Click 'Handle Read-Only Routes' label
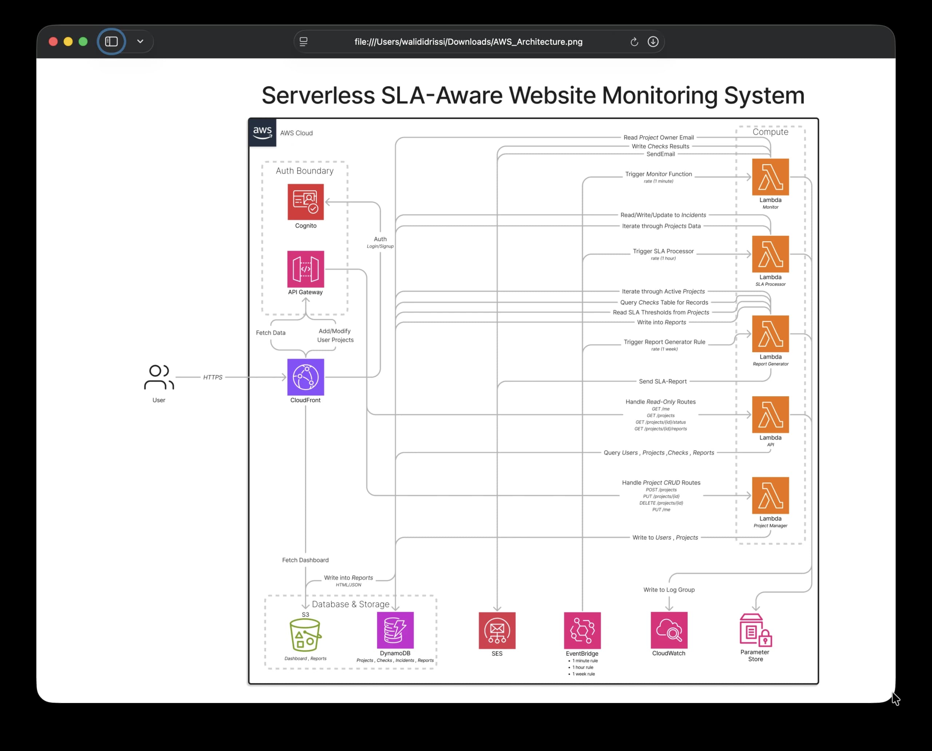Screen dimensions: 932x751 point(660,402)
